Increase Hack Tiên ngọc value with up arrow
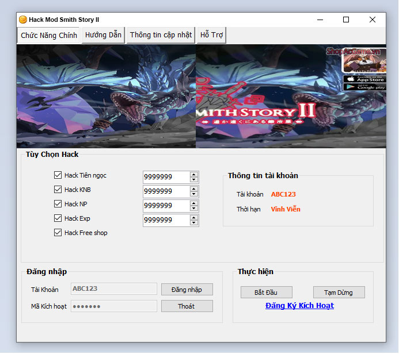Viewport: 399px width, 354px height. 194,175
